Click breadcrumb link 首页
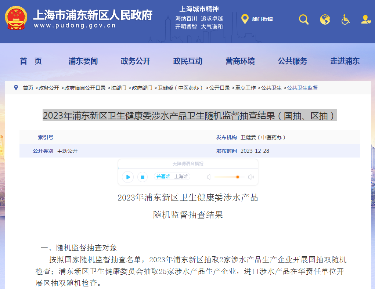This screenshot has width=375, height=289. [x=28, y=88]
